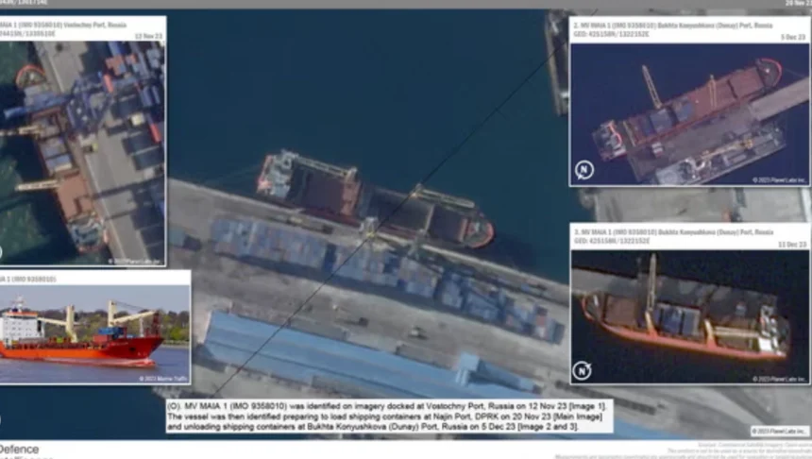
Task: Select the GEO coordinates line in image 3 header
Action: [x=612, y=241]
